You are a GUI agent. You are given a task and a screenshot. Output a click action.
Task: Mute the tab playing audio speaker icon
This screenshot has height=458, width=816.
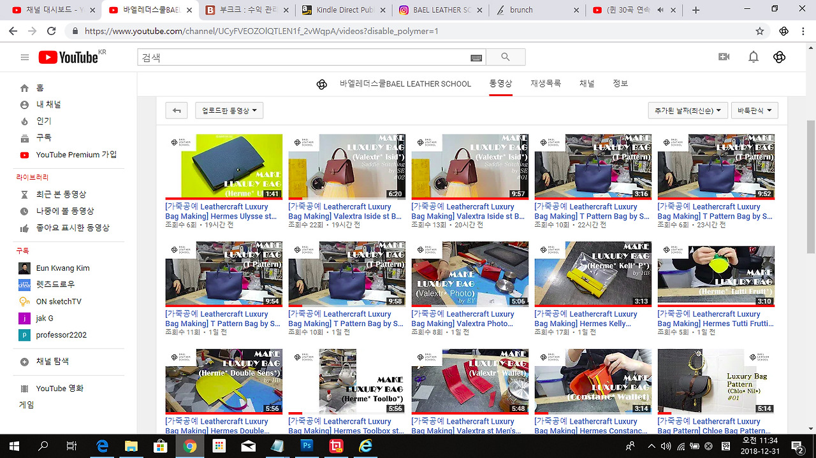[660, 10]
